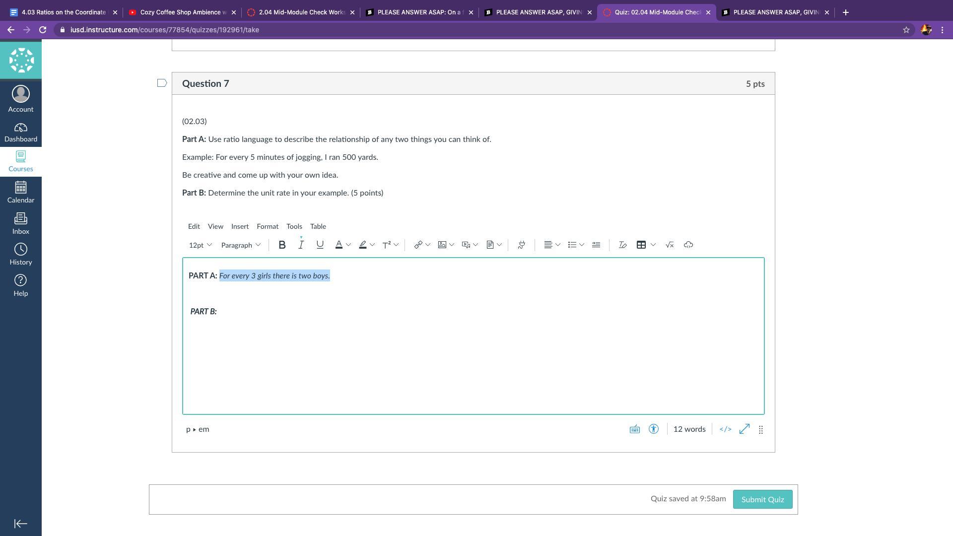953x536 pixels.
Task: Click the Submit Quiz button
Action: (762, 499)
